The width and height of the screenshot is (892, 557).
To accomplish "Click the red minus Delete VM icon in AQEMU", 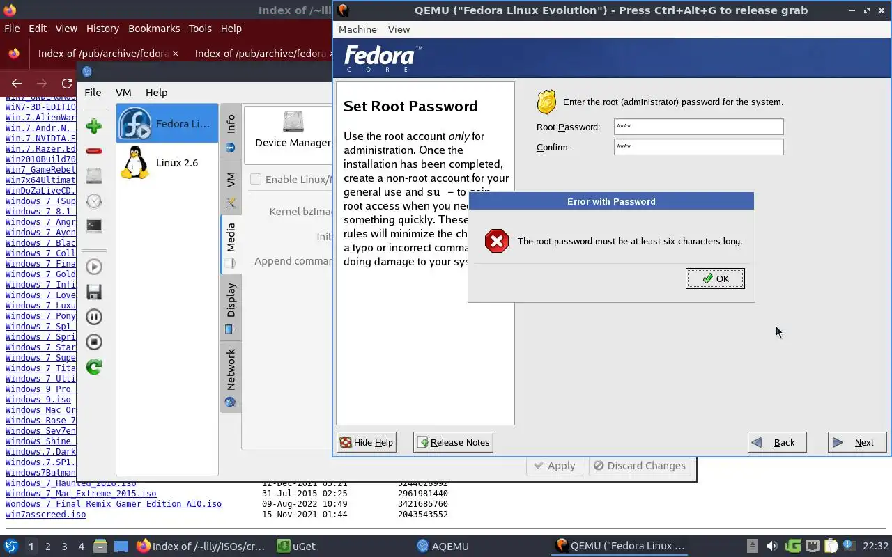I will pyautogui.click(x=94, y=151).
